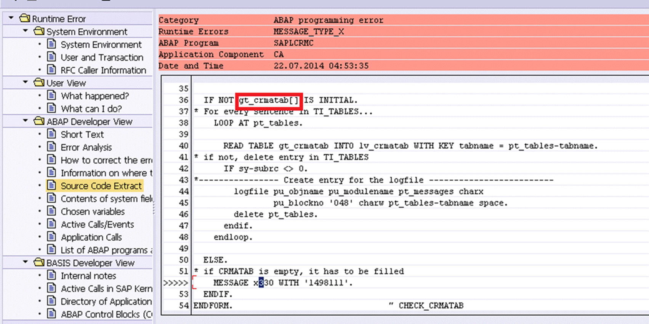Click the Runtime Error folder icon
The image size is (649, 324).
click(25, 18)
